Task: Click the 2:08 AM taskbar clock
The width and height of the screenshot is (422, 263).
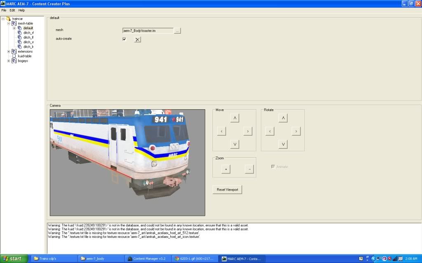Action: tap(411, 259)
